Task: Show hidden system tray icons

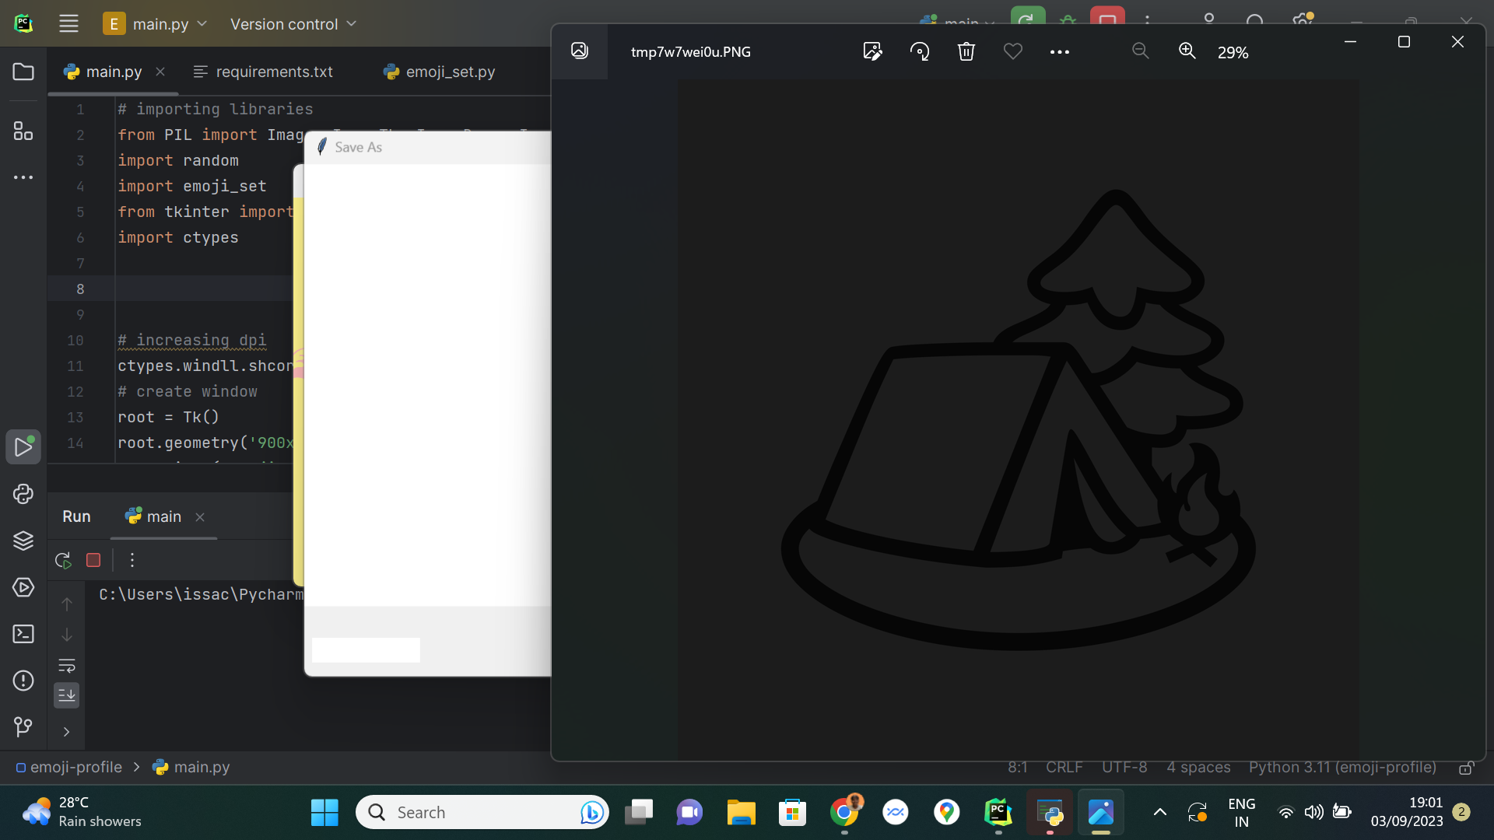Action: 1159,813
